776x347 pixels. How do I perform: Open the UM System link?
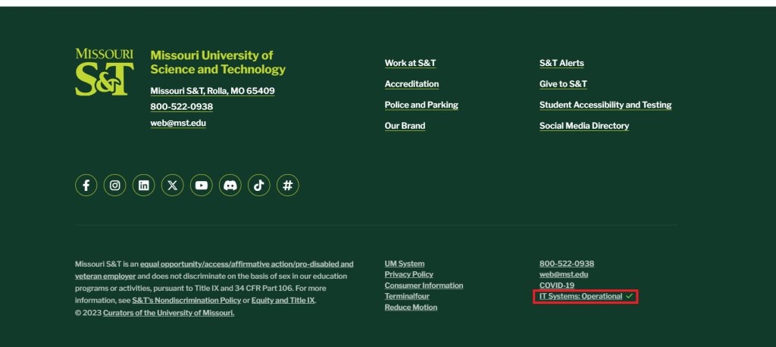405,264
